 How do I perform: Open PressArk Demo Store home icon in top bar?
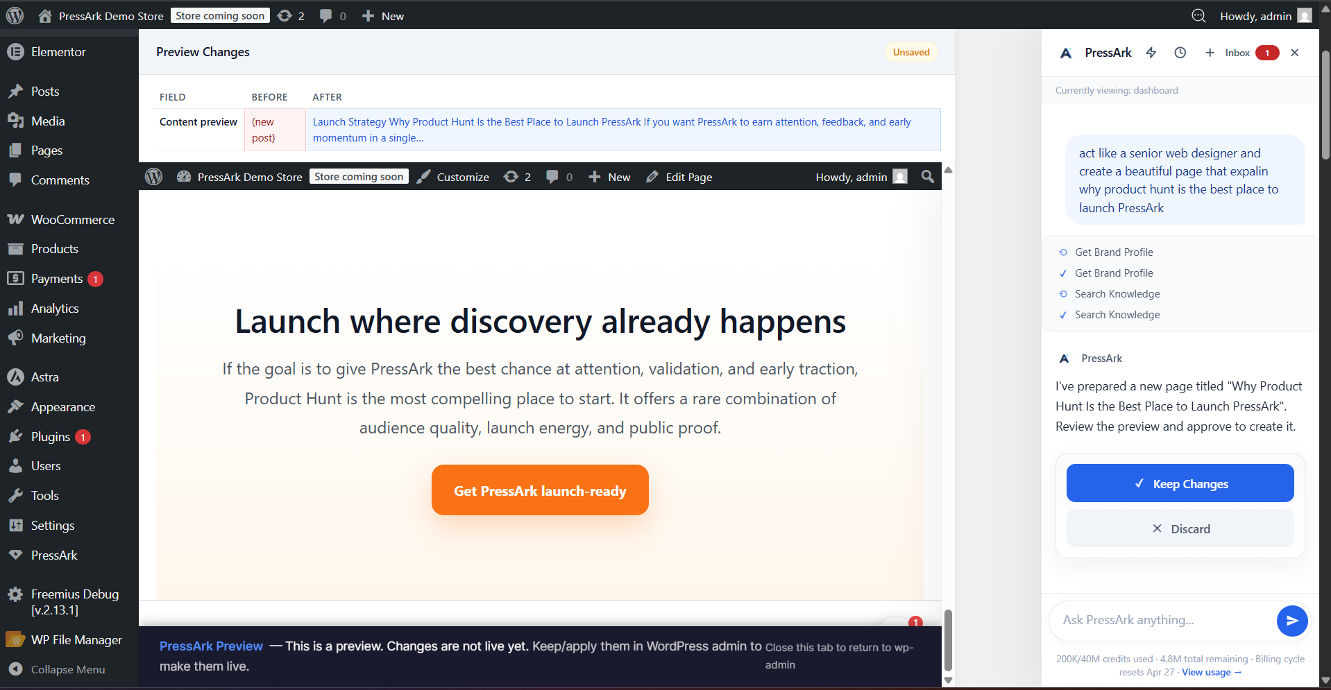pyautogui.click(x=45, y=15)
